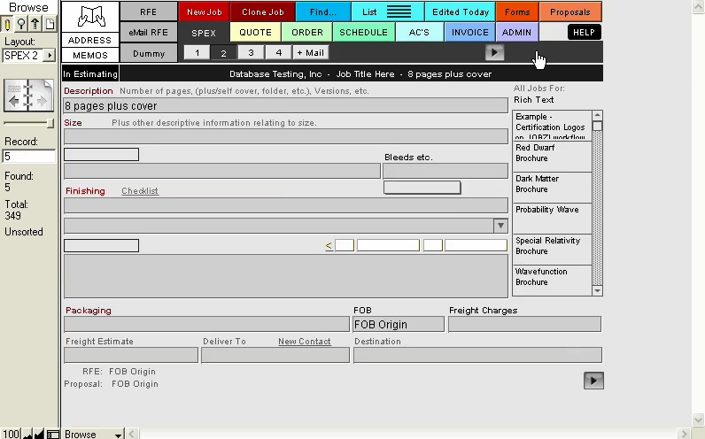Select Dark Matter Brochure job
The image size is (705, 439).
tap(552, 188)
